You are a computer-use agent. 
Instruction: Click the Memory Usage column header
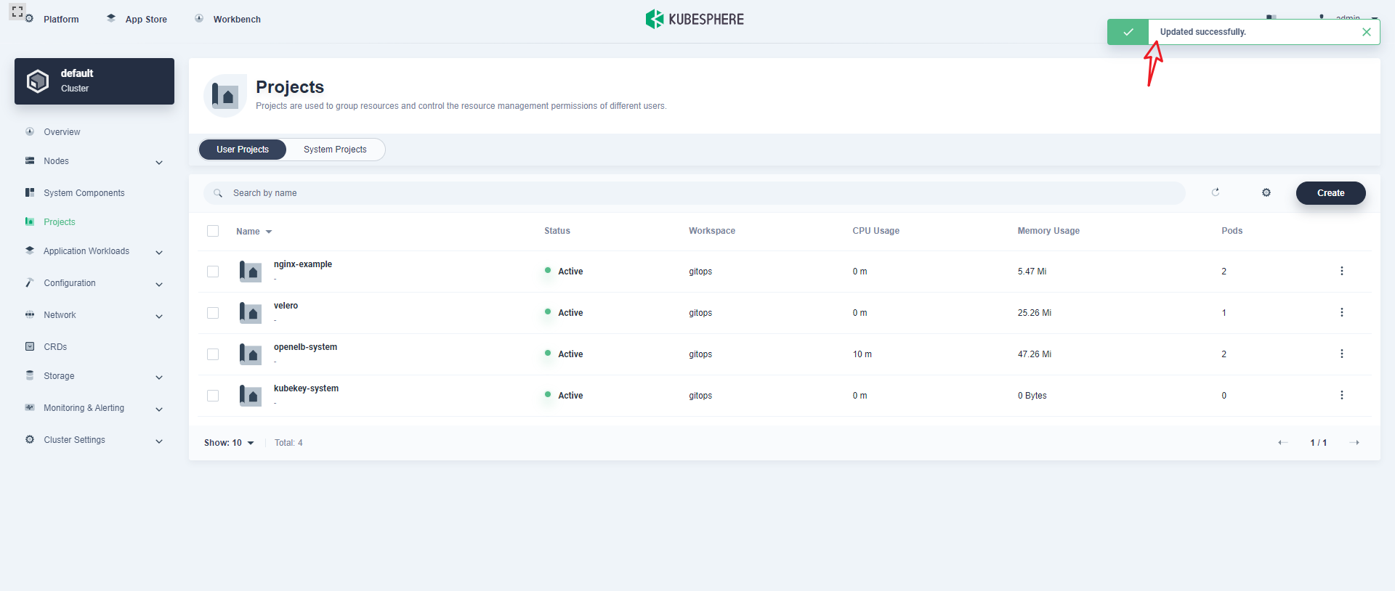pos(1048,231)
